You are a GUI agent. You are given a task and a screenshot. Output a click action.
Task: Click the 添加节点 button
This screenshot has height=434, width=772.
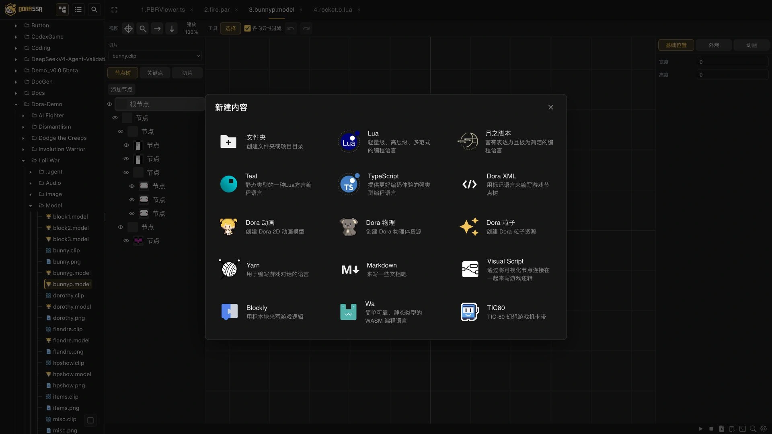[x=121, y=89]
